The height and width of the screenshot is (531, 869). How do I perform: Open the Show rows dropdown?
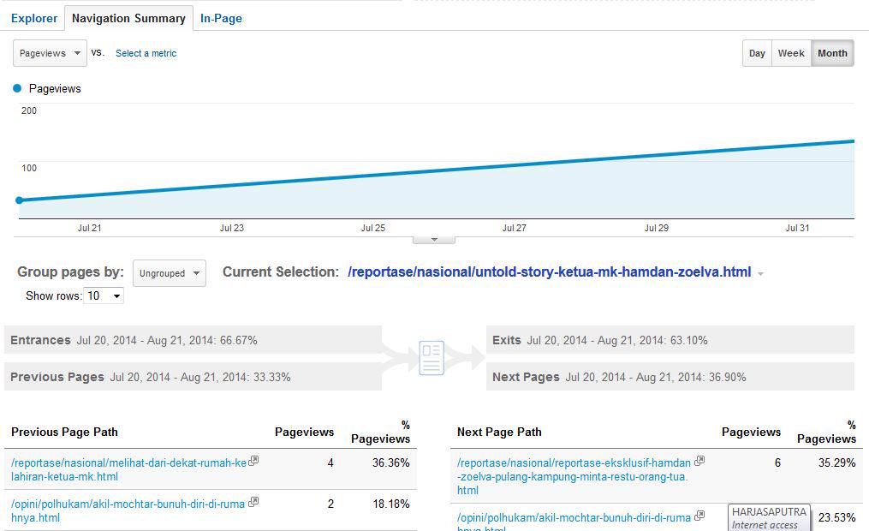104,296
